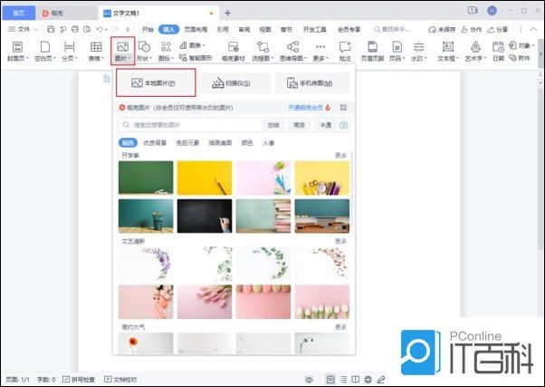Choose Local Picture (本地图片)

[x=156, y=82]
